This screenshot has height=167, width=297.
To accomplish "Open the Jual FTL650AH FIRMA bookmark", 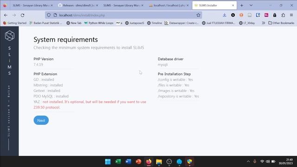I will [219, 23].
